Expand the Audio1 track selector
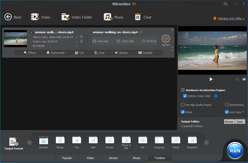This screenshot has width=248, height=163. [x=77, y=41]
